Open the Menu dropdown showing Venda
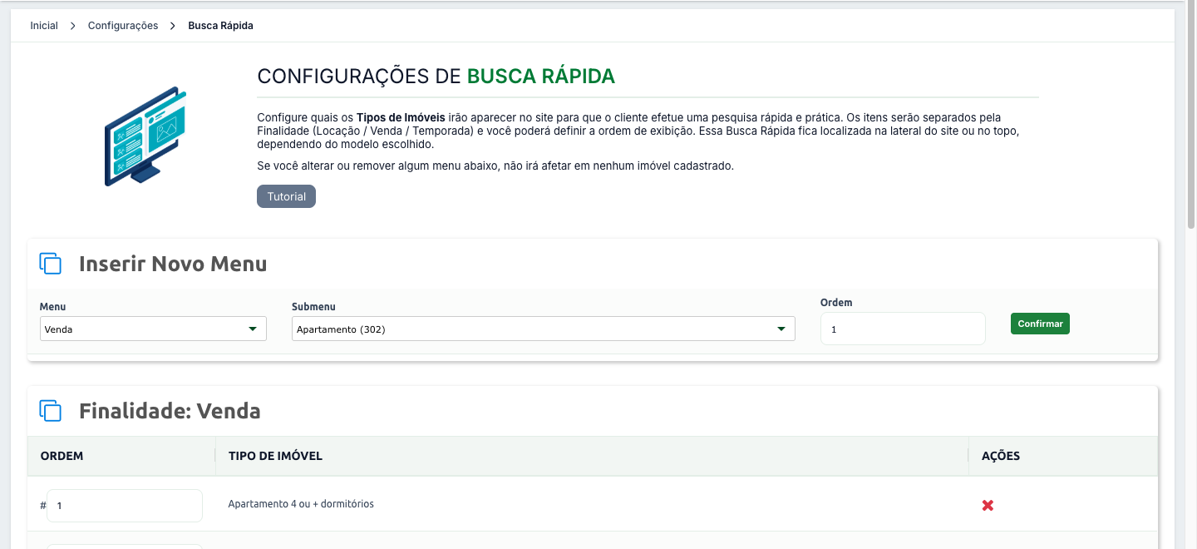Screen dimensions: 1197x549 153,329
